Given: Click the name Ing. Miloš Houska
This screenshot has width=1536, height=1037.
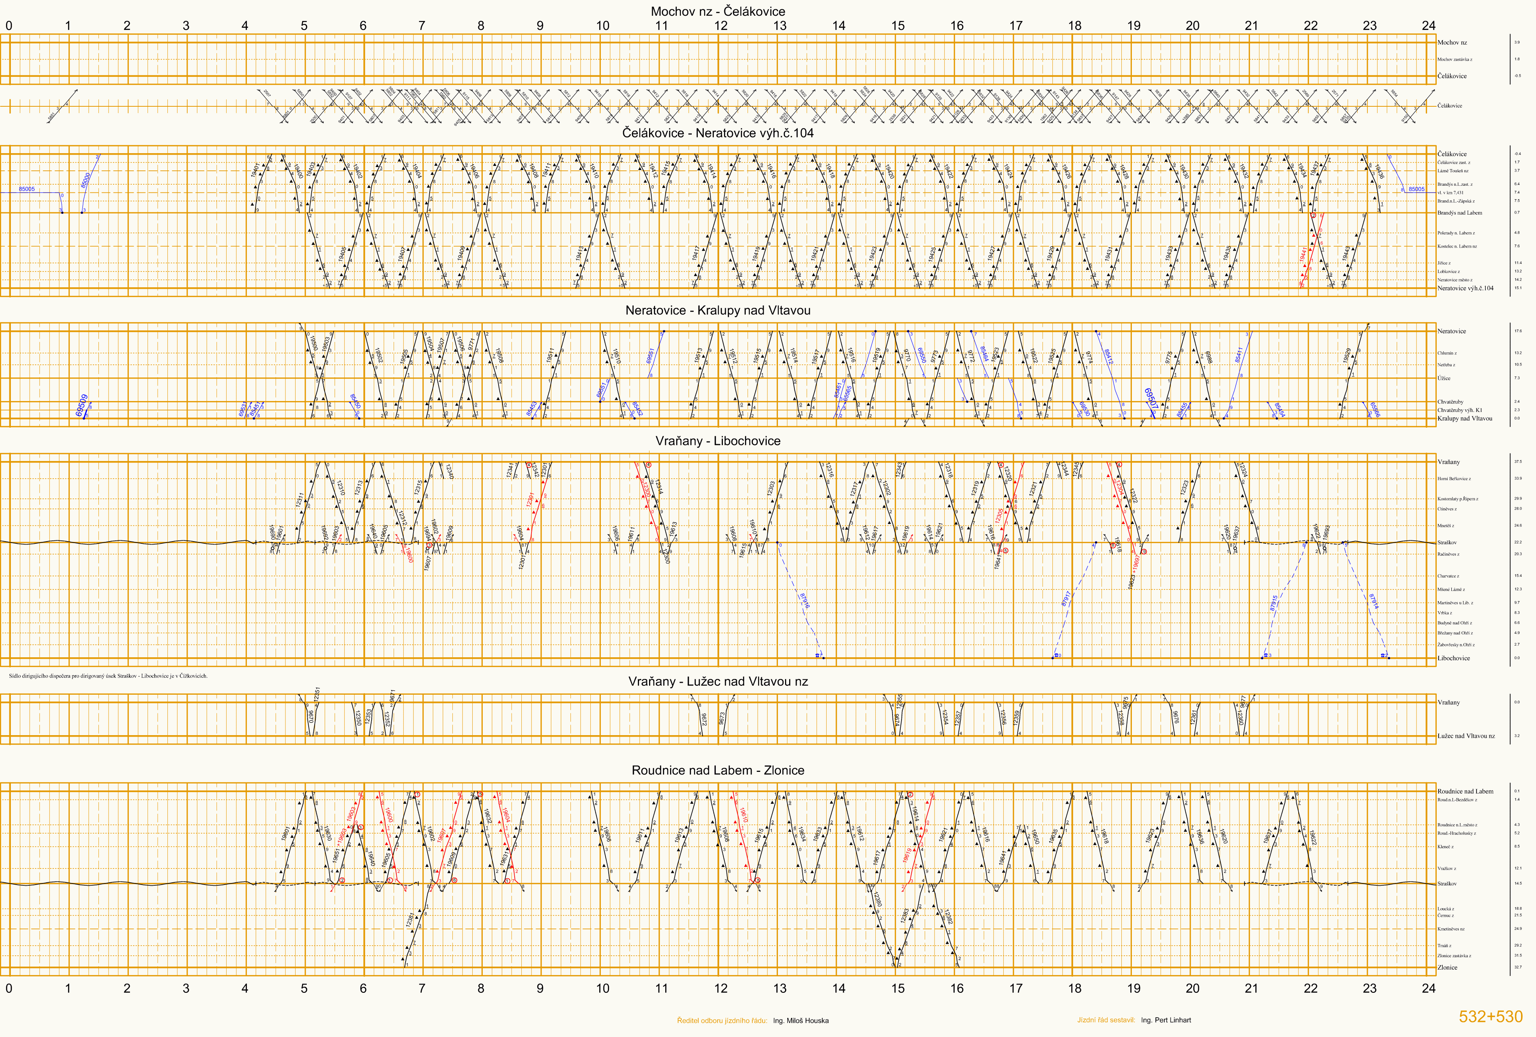Looking at the screenshot, I should [800, 1021].
